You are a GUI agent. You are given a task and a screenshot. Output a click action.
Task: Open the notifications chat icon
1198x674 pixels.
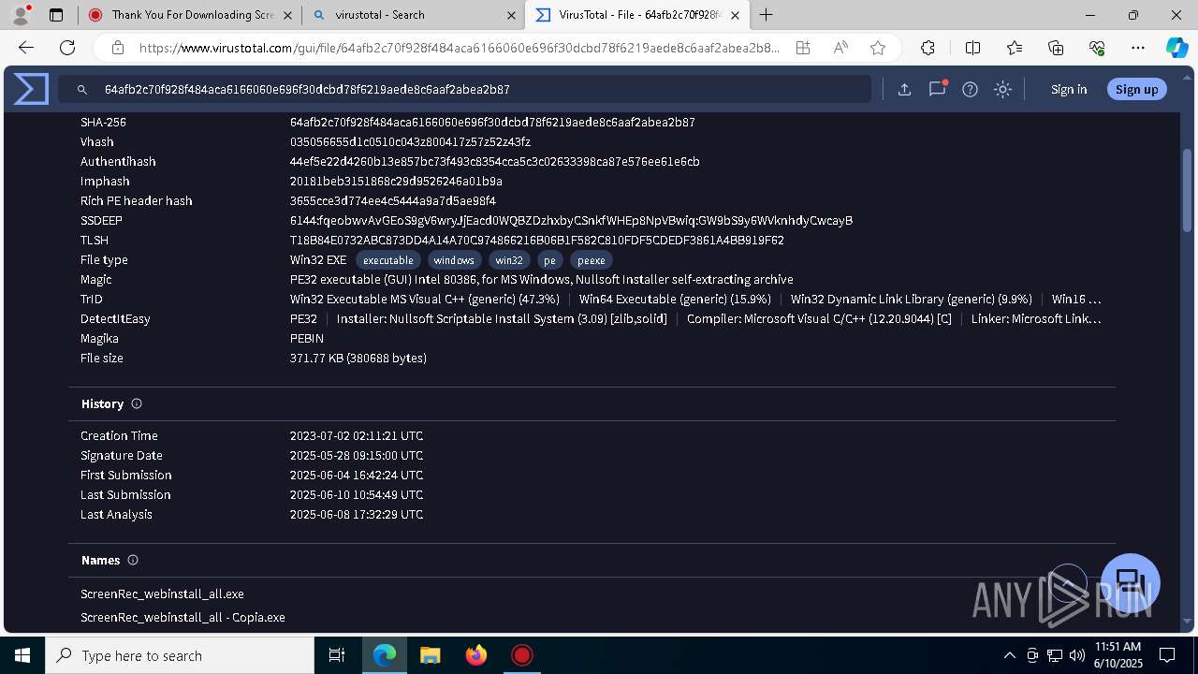pos(937,89)
